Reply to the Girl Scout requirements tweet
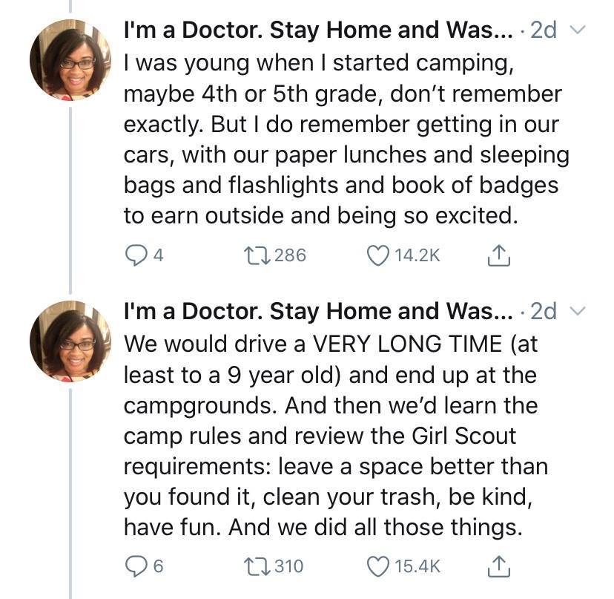This screenshot has height=599, width=614. [136, 566]
